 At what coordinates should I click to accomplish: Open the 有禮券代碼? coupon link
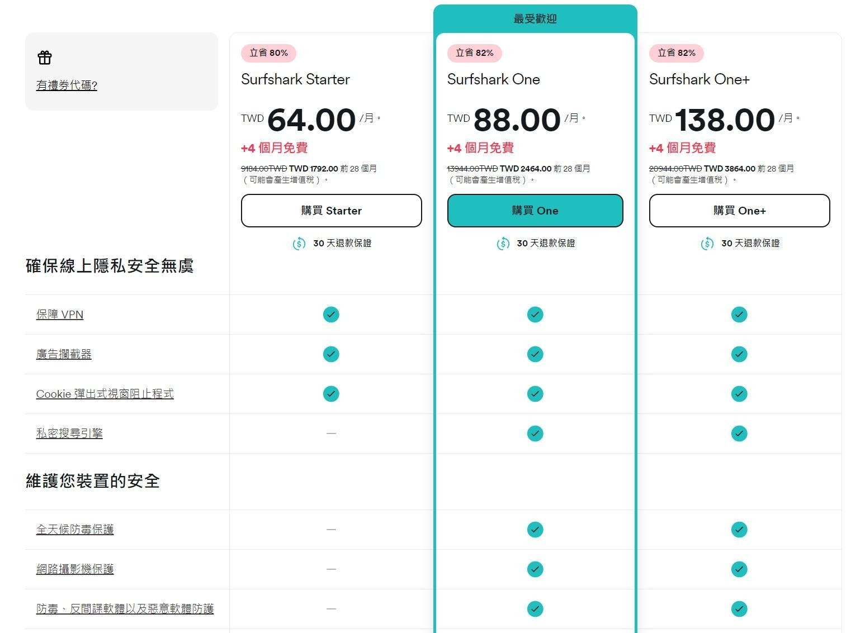tap(67, 85)
